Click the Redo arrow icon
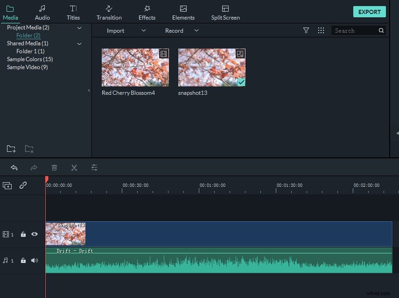The image size is (399, 298). click(34, 167)
